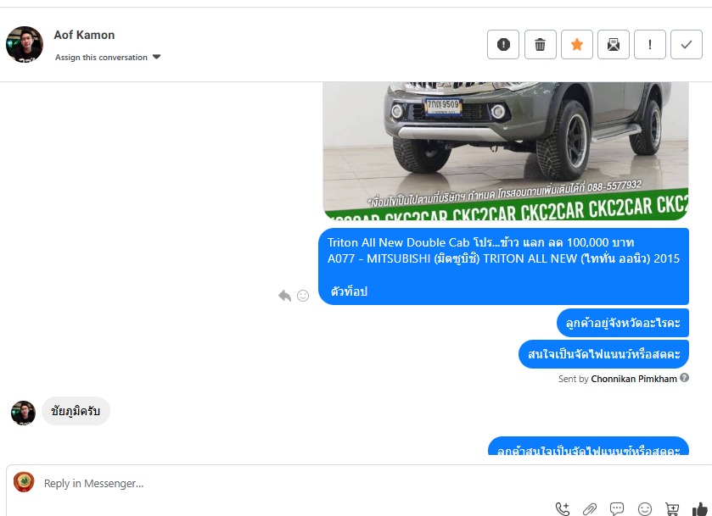Open the emoji picker in the composer
The height and width of the screenshot is (516, 712).
645,508
